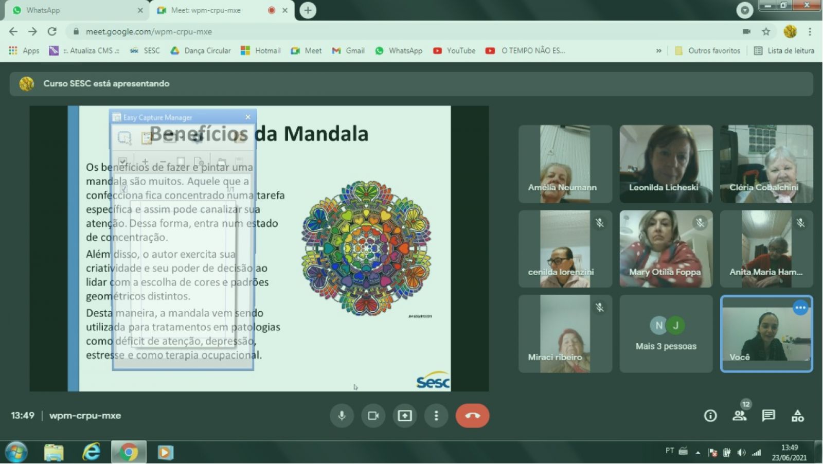Open the chat messages panel

pyautogui.click(x=768, y=416)
